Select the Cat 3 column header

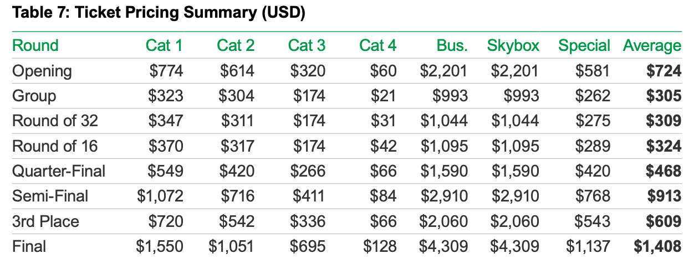click(307, 45)
